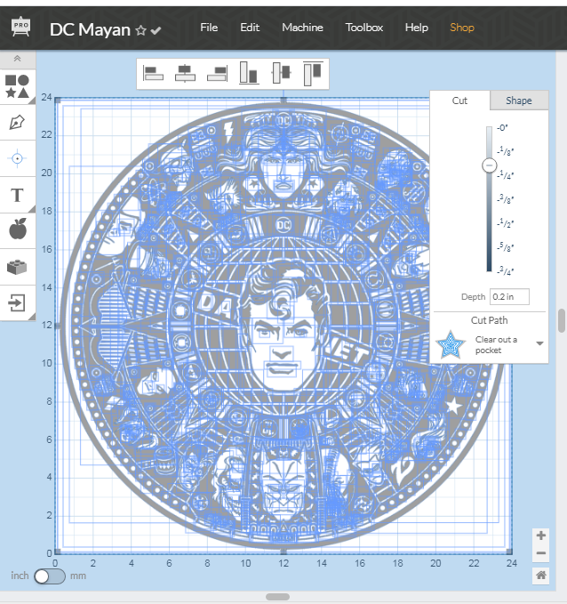Switch to the Cut tab
Viewport: 567px width, 604px height.
coord(459,101)
